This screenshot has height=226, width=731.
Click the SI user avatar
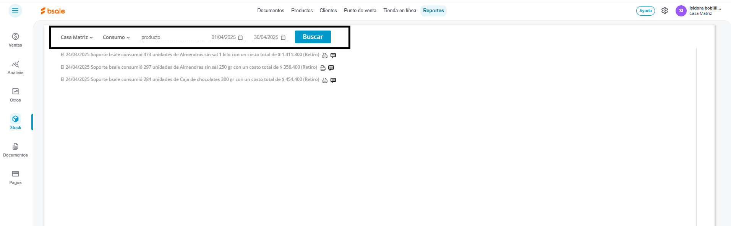tap(681, 11)
